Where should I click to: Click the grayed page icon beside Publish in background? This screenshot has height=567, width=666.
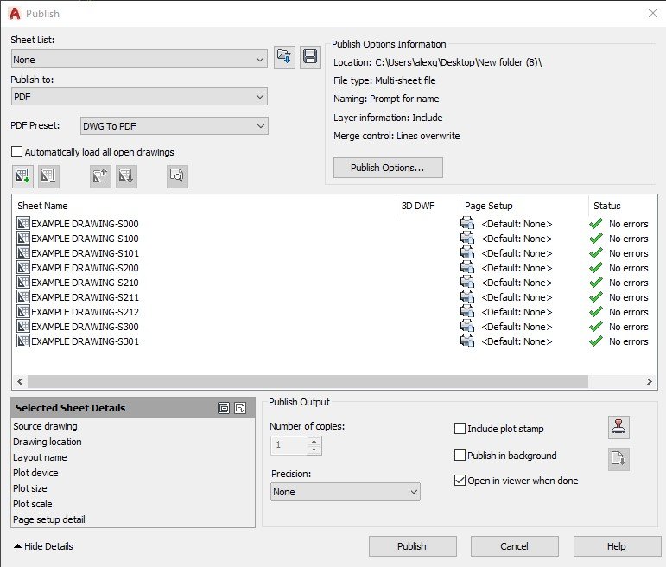tap(618, 459)
